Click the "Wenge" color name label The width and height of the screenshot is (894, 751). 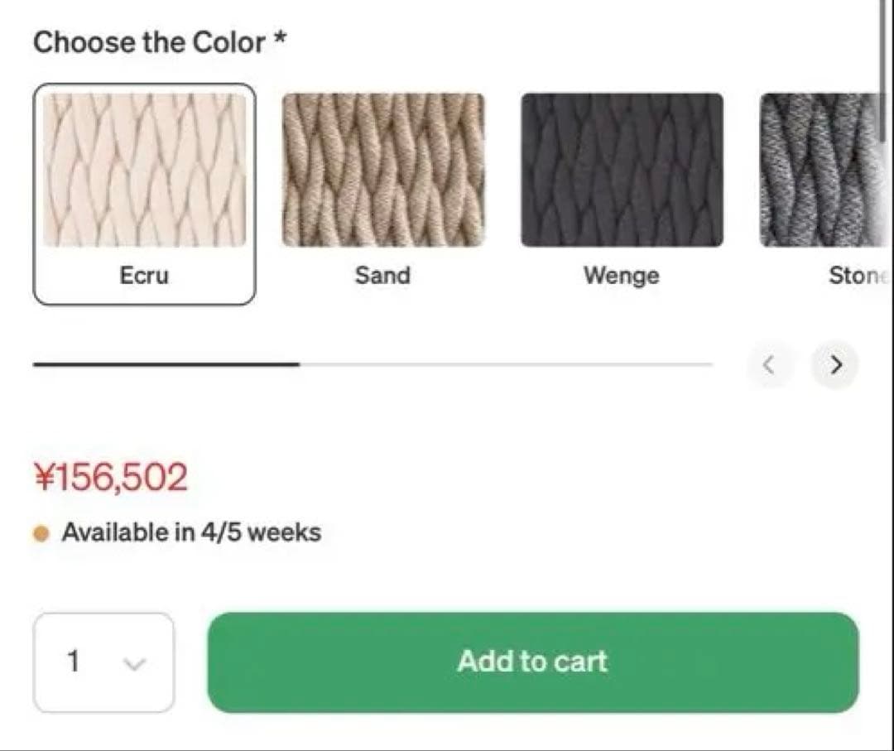pos(622,275)
